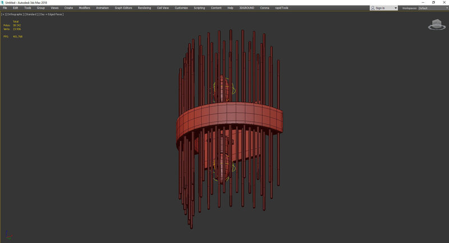449x243 pixels.
Task: Open the Customize menu
Action: (x=181, y=8)
